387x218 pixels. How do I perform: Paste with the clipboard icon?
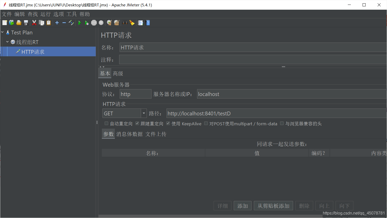click(49, 23)
